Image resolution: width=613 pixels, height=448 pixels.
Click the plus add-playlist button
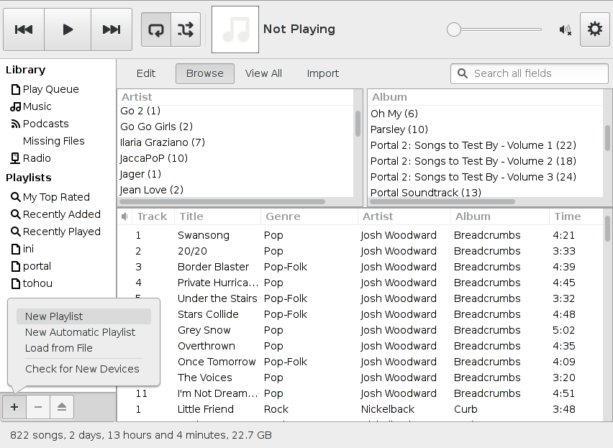[x=14, y=407]
